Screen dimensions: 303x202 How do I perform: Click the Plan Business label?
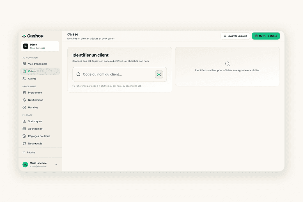tap(38, 48)
